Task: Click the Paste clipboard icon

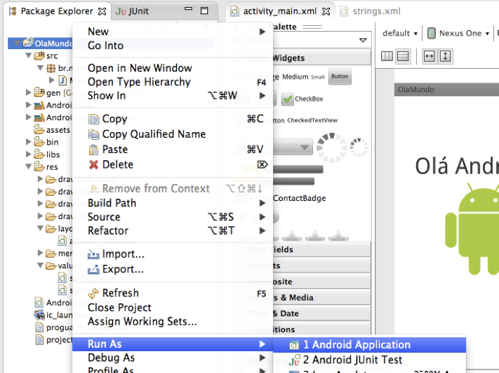Action: click(x=93, y=150)
